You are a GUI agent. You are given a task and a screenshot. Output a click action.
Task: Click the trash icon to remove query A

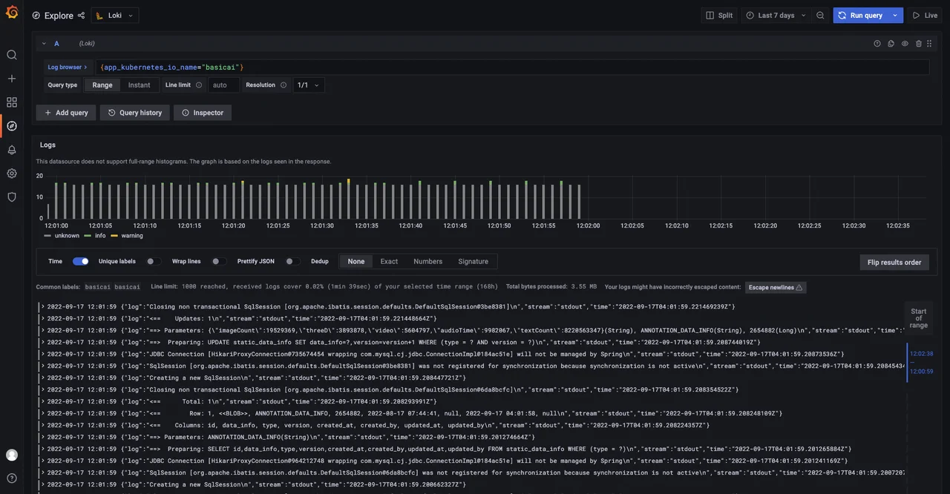click(x=918, y=44)
